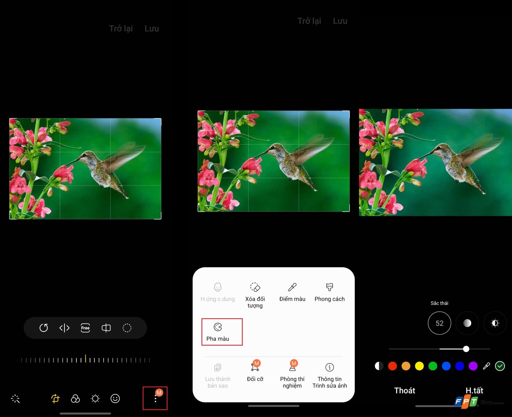Select Pha màu color mix option
The width and height of the screenshot is (512, 417).
[218, 332]
